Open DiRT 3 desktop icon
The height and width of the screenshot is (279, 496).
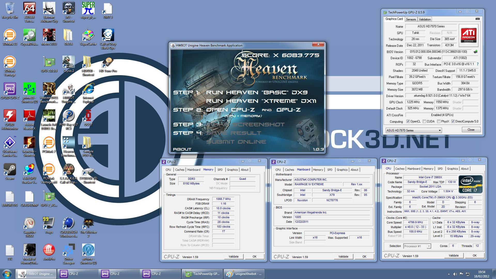point(108,11)
